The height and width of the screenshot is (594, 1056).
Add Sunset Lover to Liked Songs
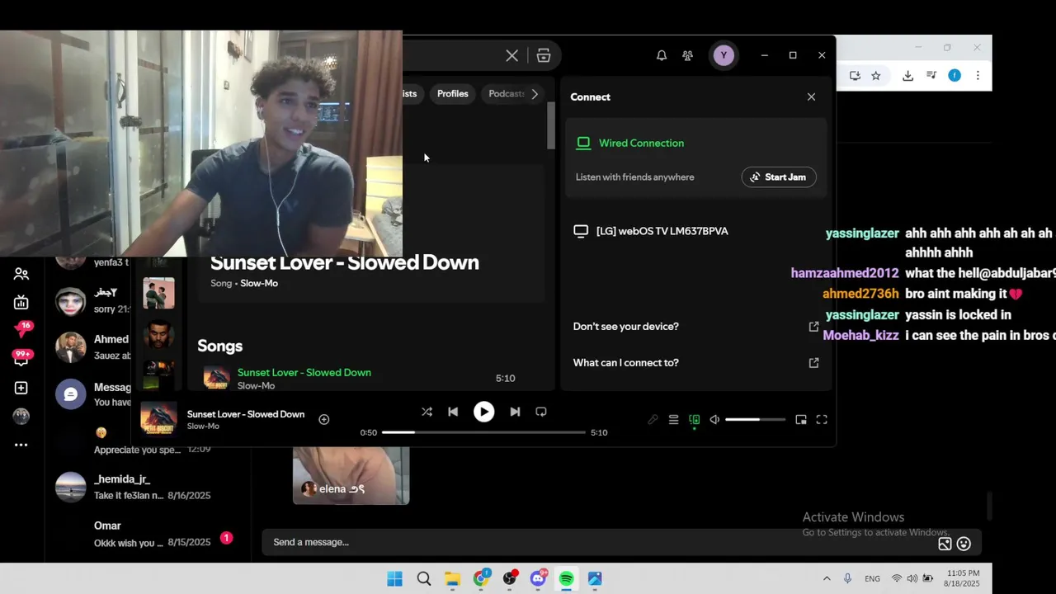324,420
